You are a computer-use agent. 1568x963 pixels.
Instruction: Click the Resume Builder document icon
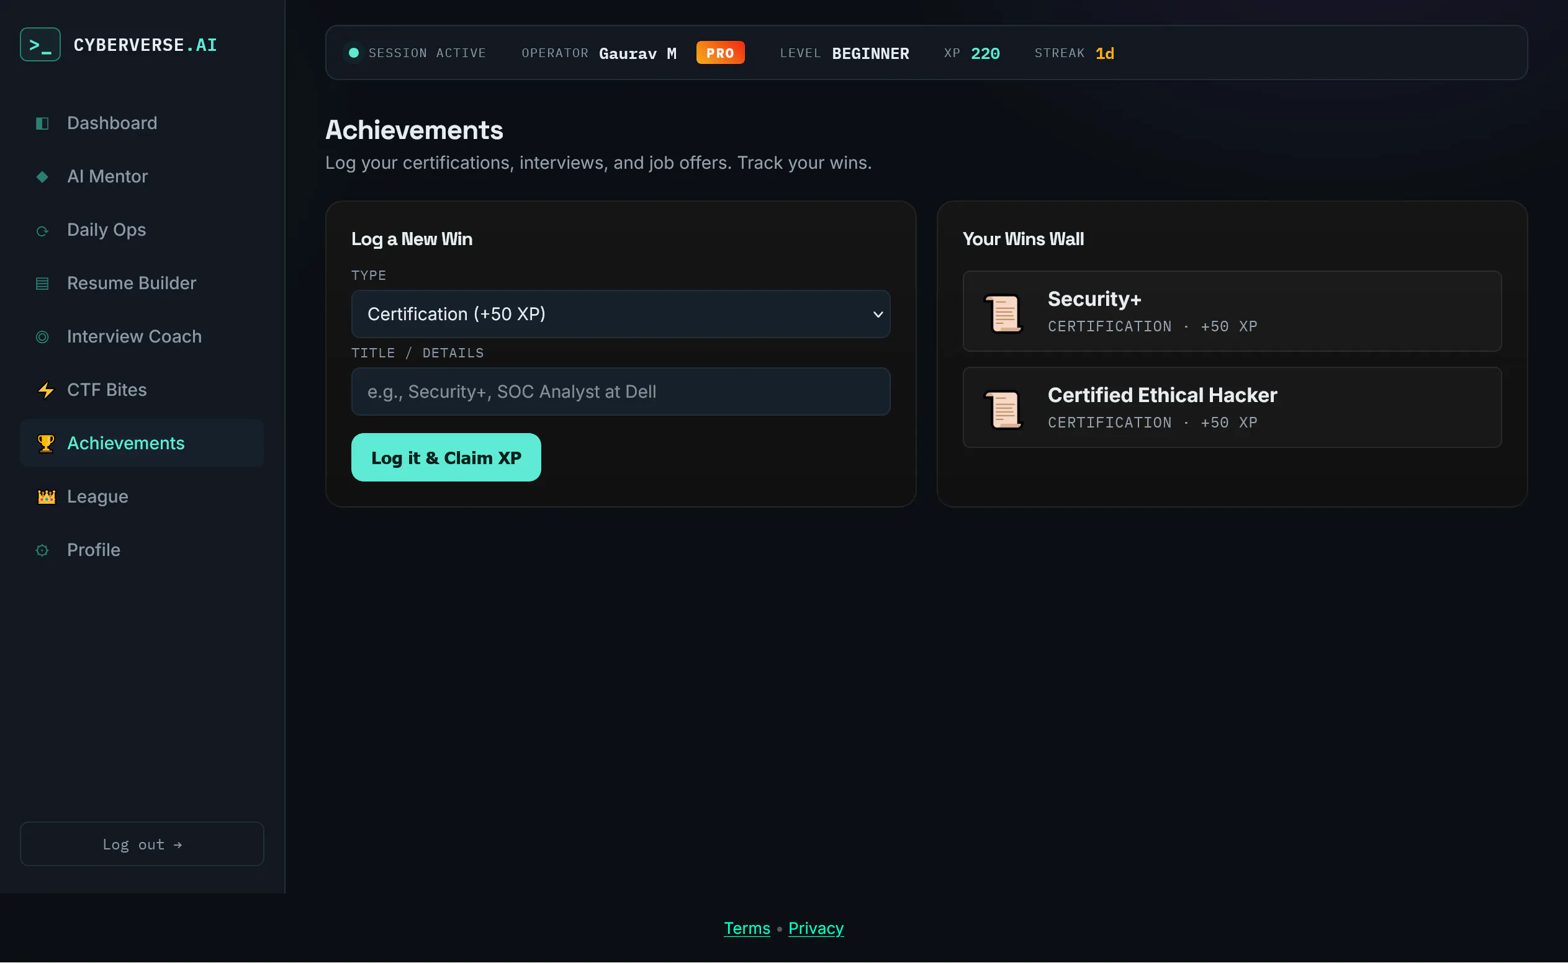(x=42, y=284)
